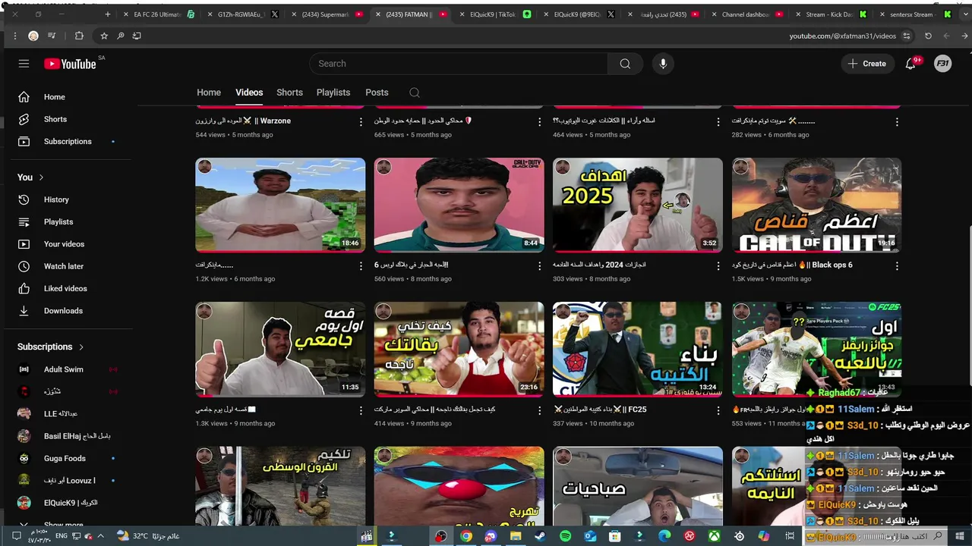The height and width of the screenshot is (546, 972).
Task: Open options menu for Black ops 6 sniper video
Action: pyautogui.click(x=897, y=266)
